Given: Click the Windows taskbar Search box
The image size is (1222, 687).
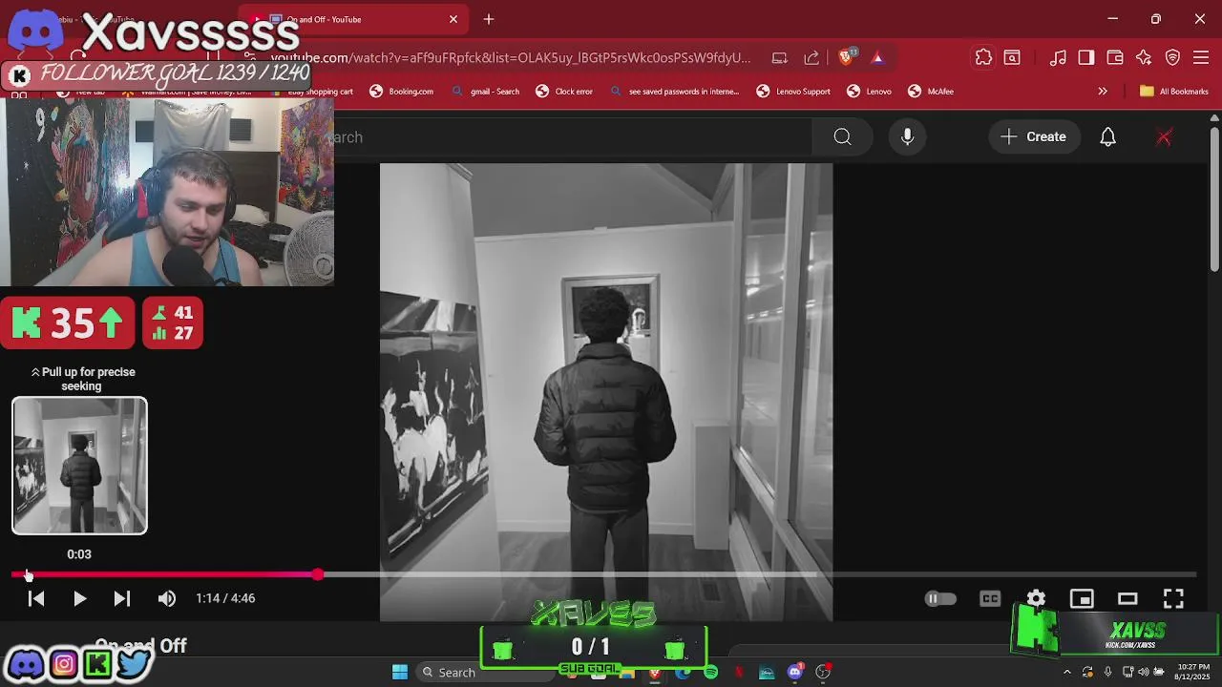Looking at the screenshot, I should click(x=484, y=672).
